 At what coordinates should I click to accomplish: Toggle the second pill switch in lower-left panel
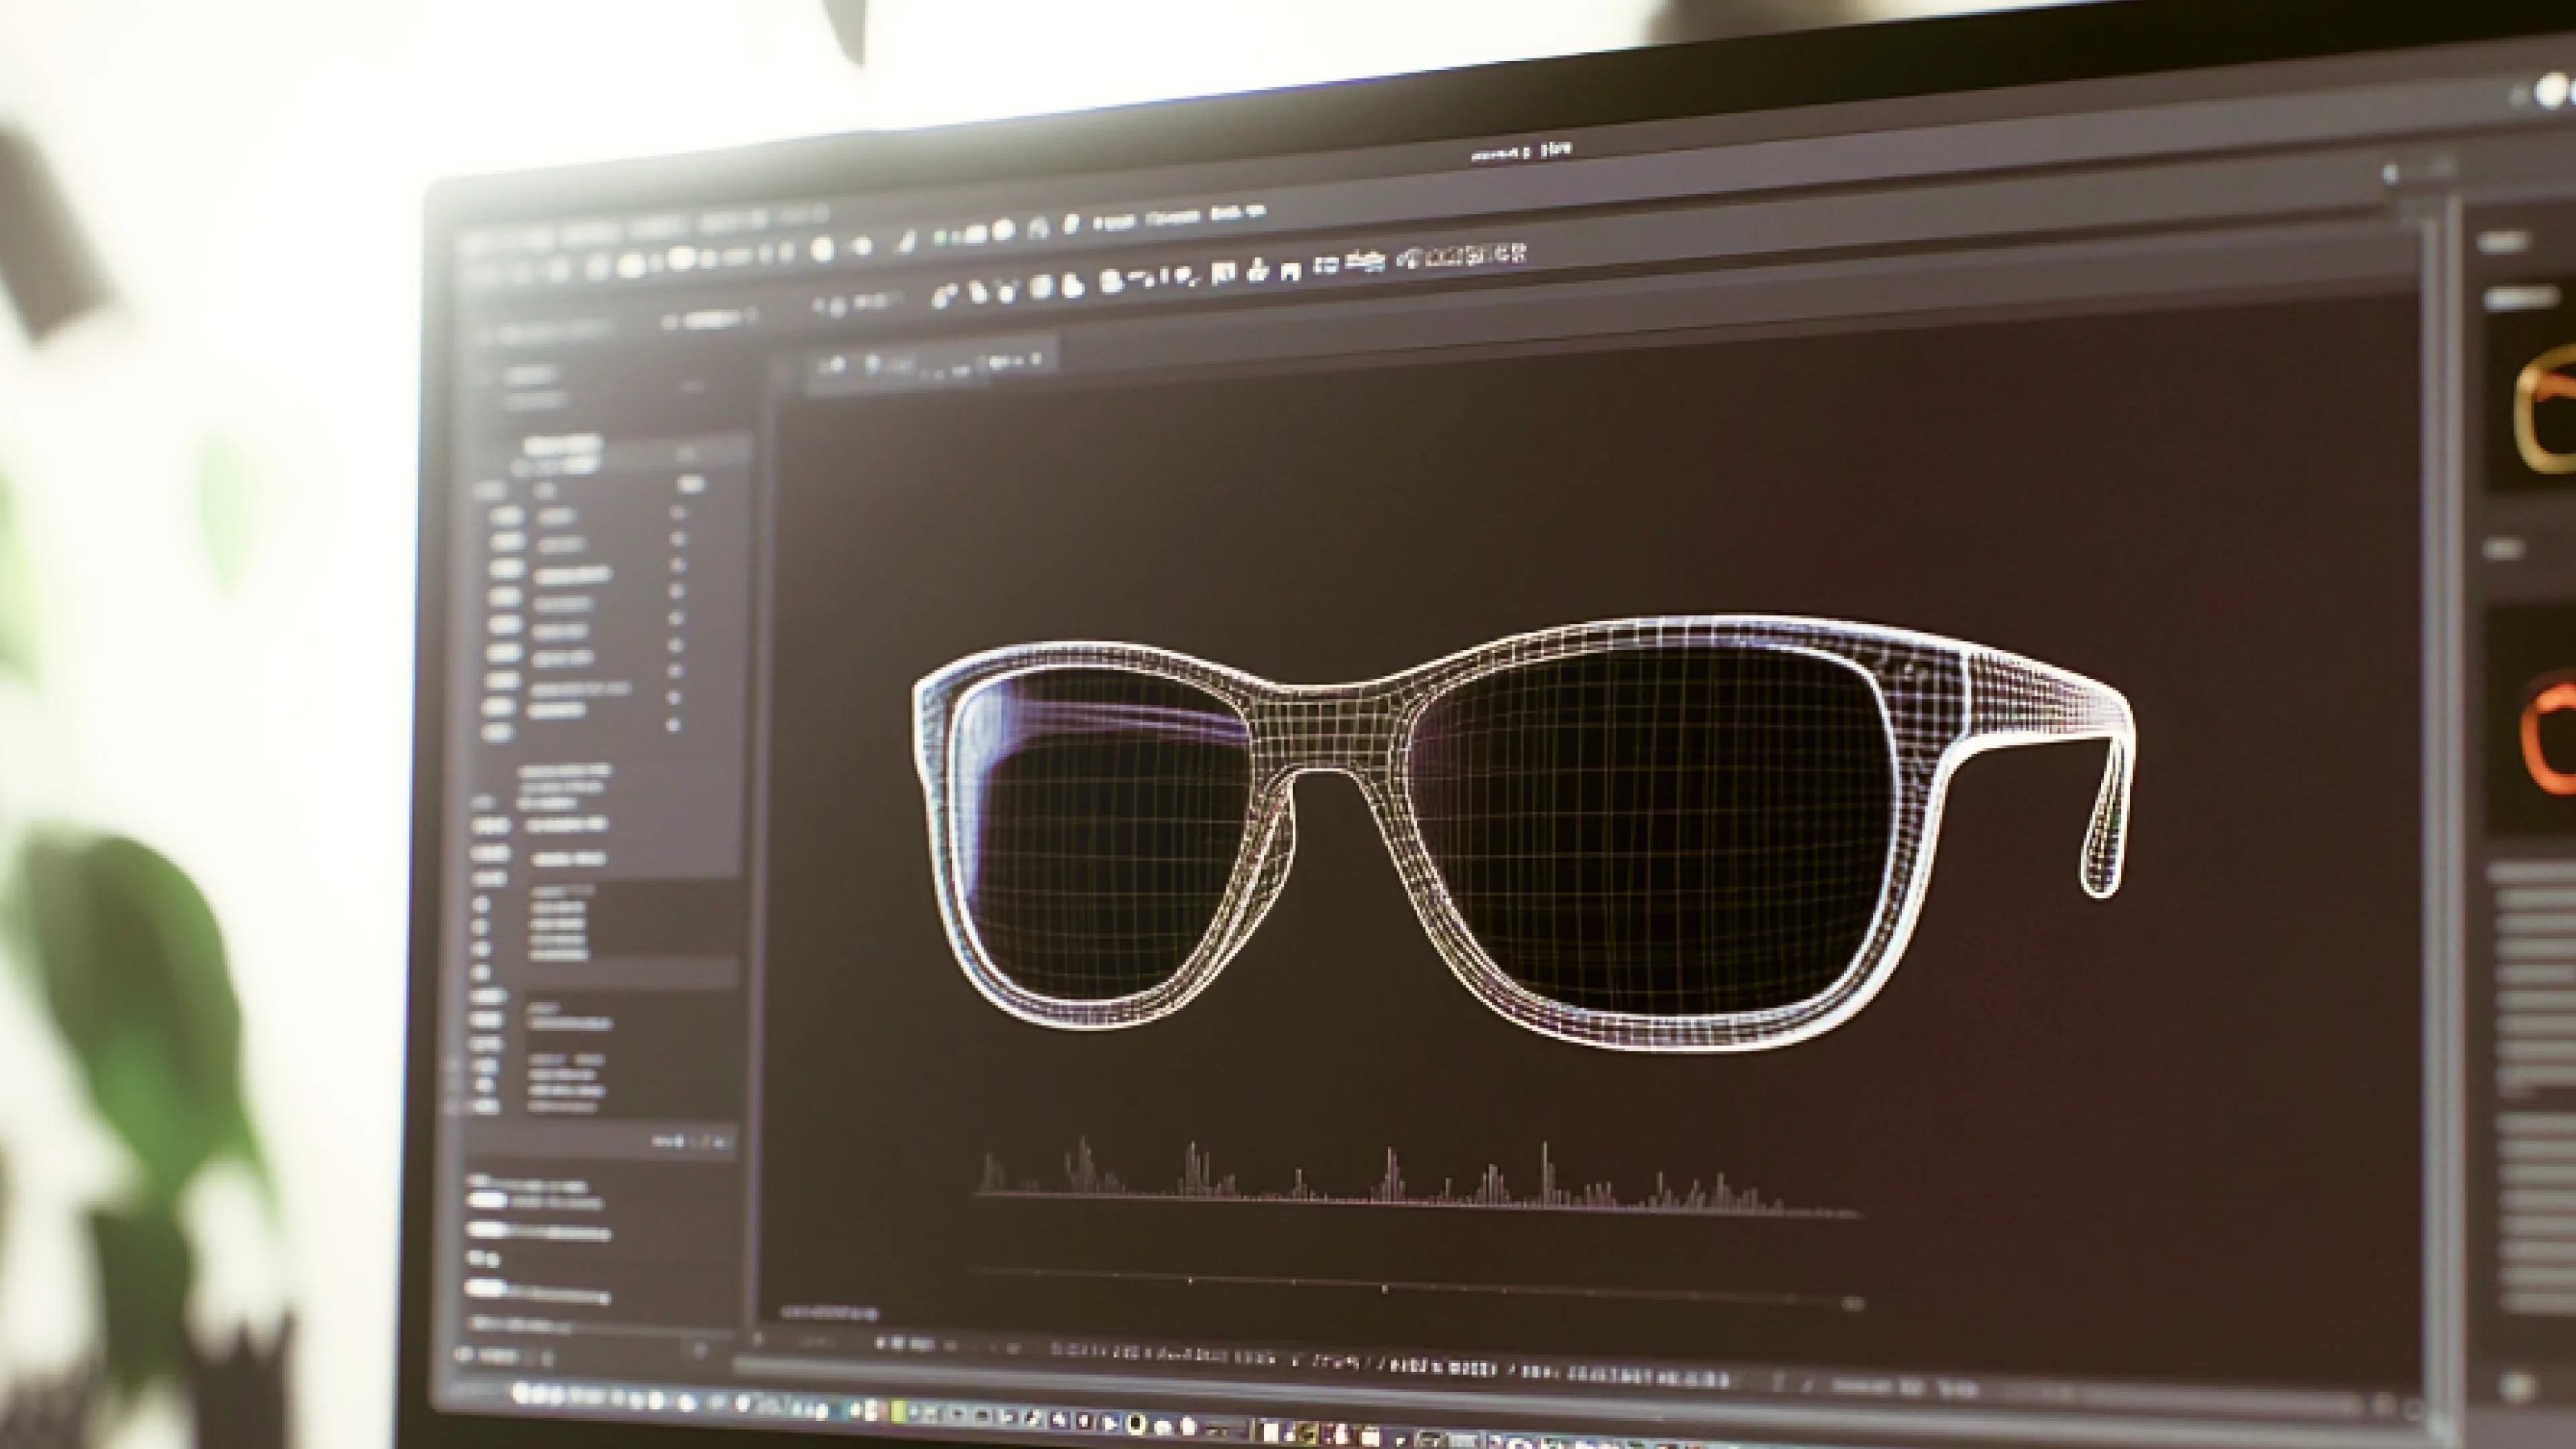[488, 1229]
